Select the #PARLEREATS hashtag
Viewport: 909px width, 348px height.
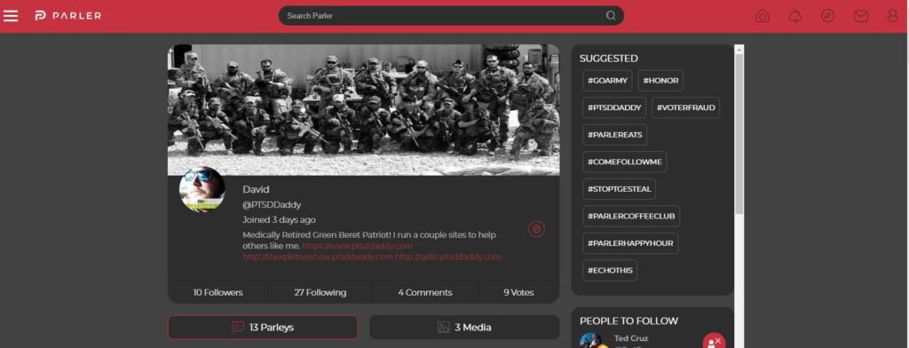[x=615, y=135]
